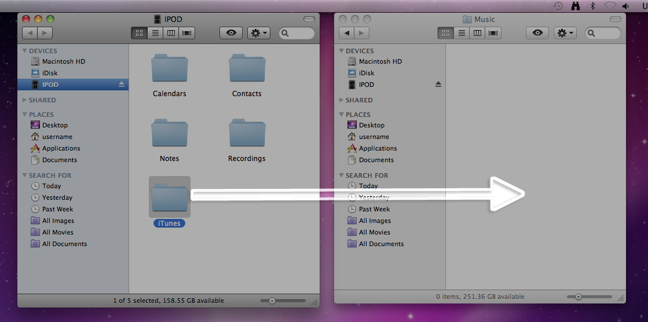Select the Notes folder in IPOD window
This screenshot has width=648, height=322.
[170, 133]
